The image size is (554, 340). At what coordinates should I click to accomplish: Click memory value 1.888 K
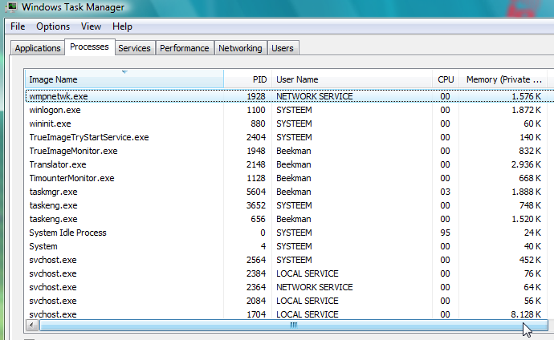(526, 192)
